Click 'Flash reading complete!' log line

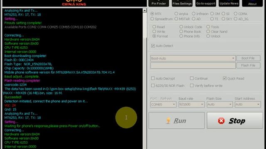pos(22,81)
